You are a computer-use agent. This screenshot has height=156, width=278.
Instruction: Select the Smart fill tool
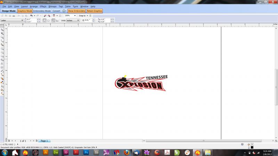point(2,45)
